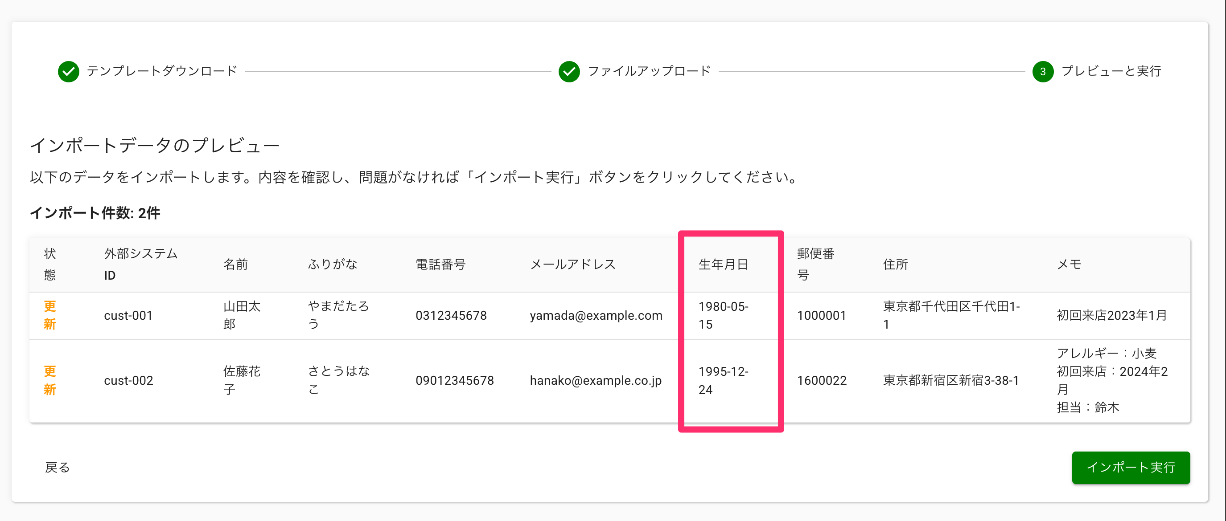Select phone number 0312345678
Image resolution: width=1226 pixels, height=521 pixels.
pyautogui.click(x=451, y=315)
